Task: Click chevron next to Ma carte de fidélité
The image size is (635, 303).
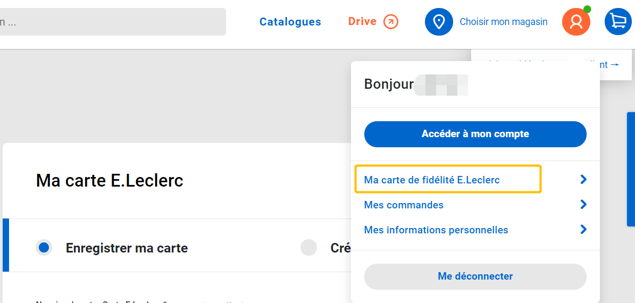Action: tap(583, 179)
